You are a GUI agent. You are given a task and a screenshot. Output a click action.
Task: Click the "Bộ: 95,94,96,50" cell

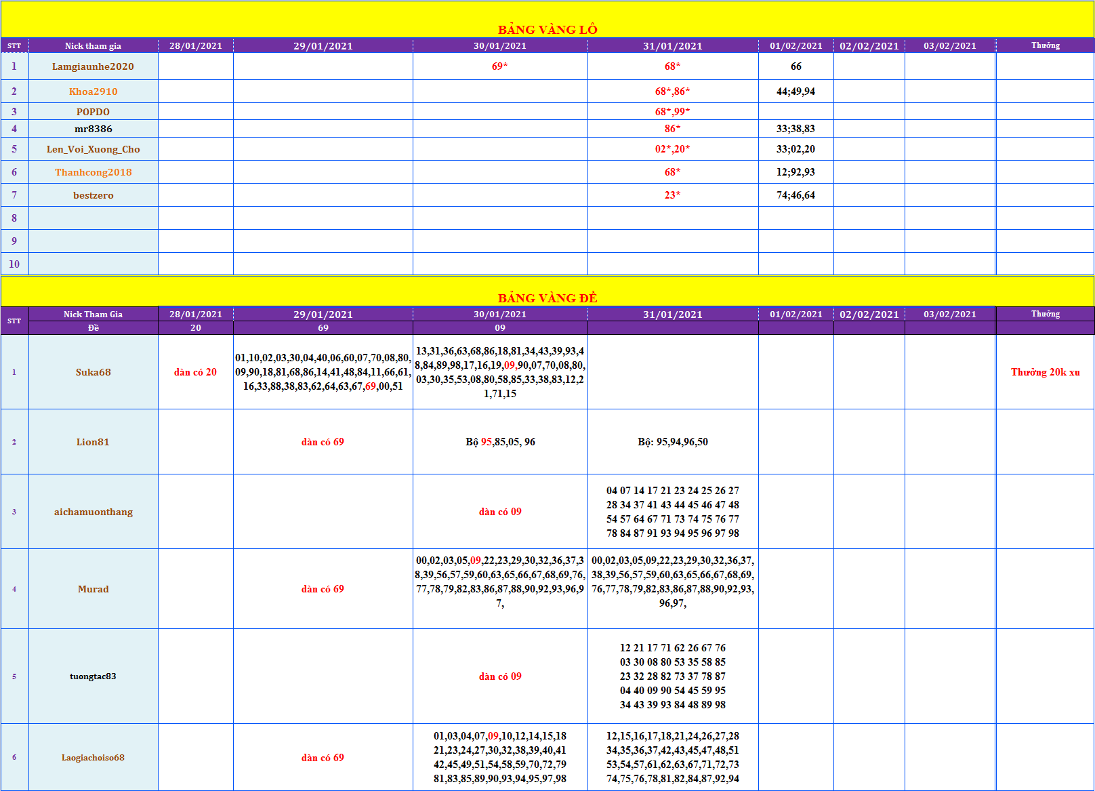point(672,442)
